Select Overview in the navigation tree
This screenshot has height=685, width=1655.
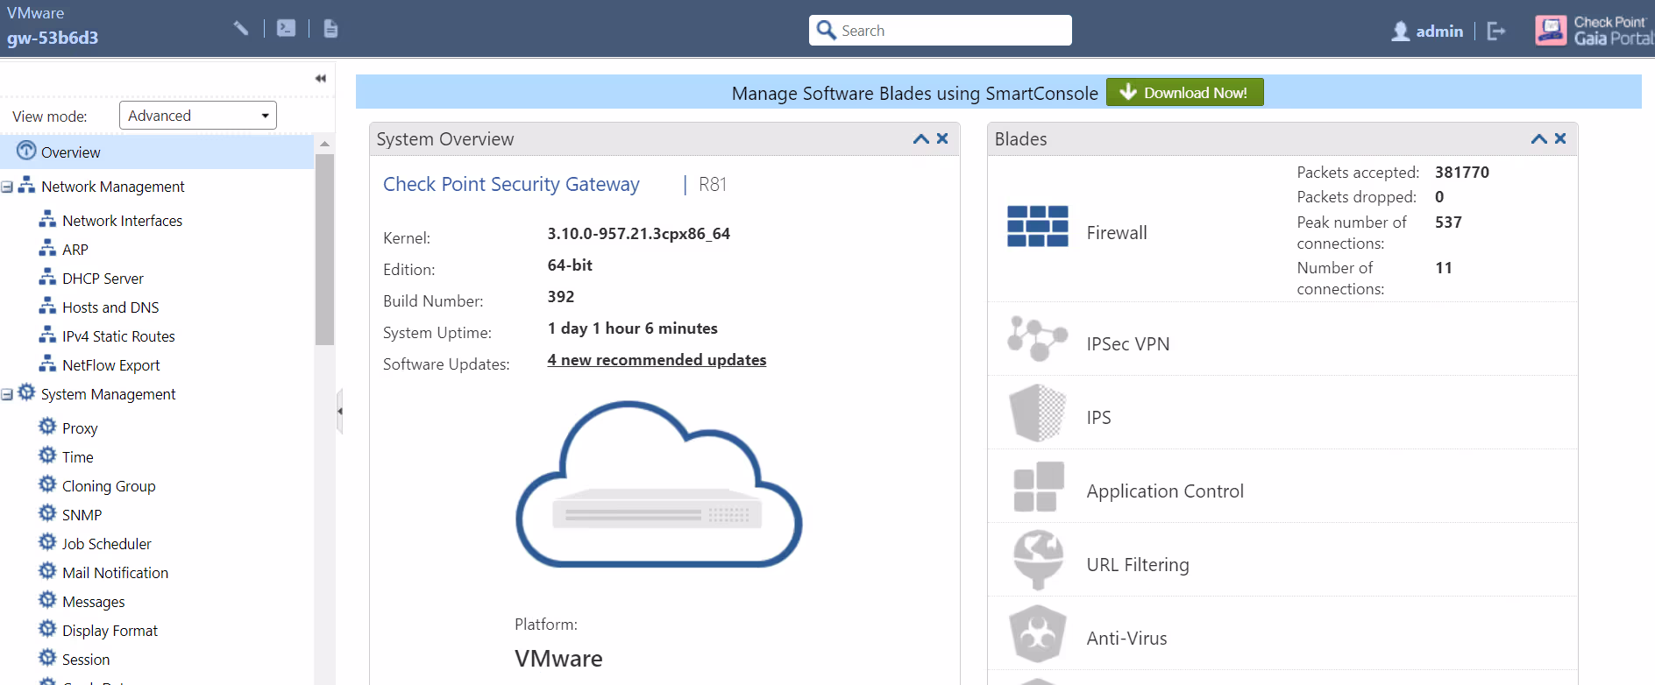click(157, 152)
